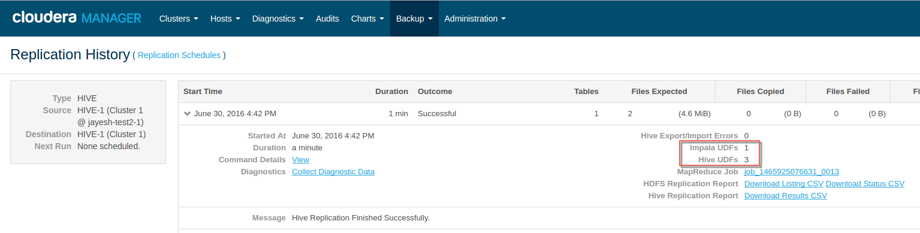This screenshot has height=233, width=920.
Task: Open the Charts menu
Action: coord(367,19)
